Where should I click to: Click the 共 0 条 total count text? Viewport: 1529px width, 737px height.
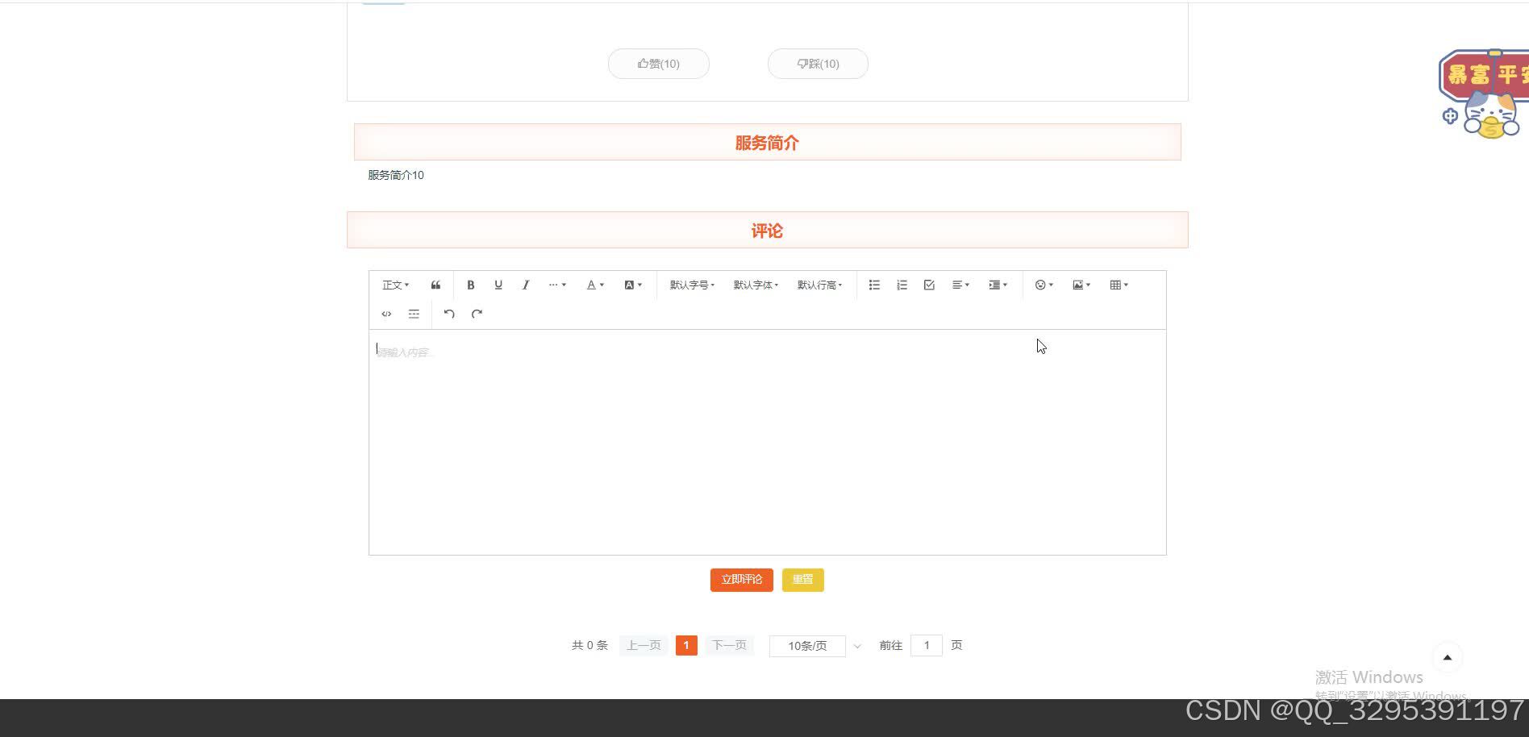[x=590, y=645]
